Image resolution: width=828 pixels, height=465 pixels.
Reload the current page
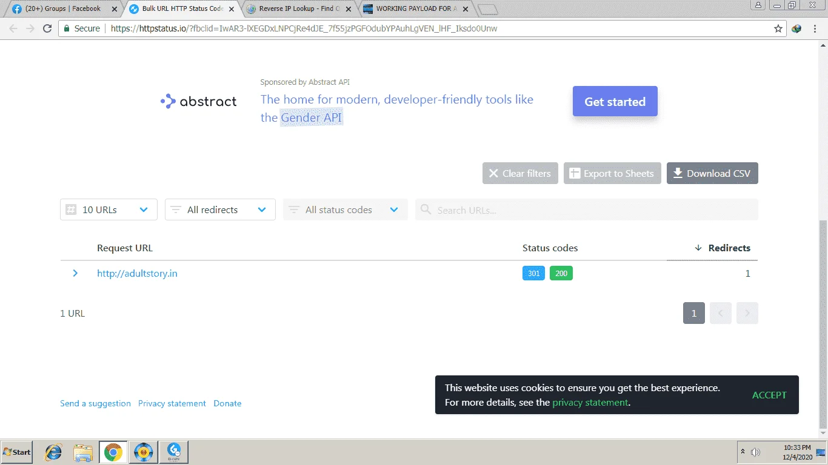(x=47, y=28)
